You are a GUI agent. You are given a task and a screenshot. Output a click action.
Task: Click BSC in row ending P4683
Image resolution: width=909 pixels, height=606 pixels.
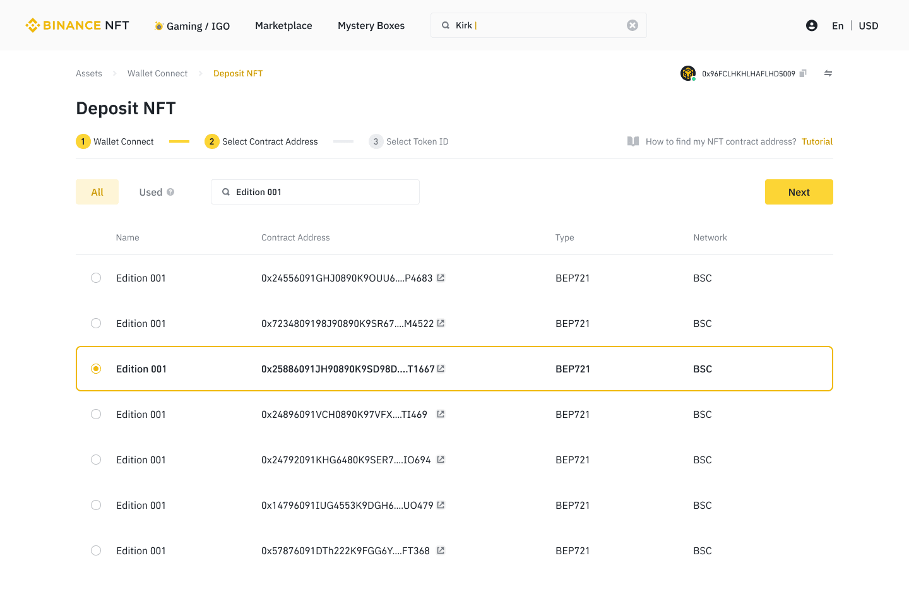pyautogui.click(x=703, y=278)
